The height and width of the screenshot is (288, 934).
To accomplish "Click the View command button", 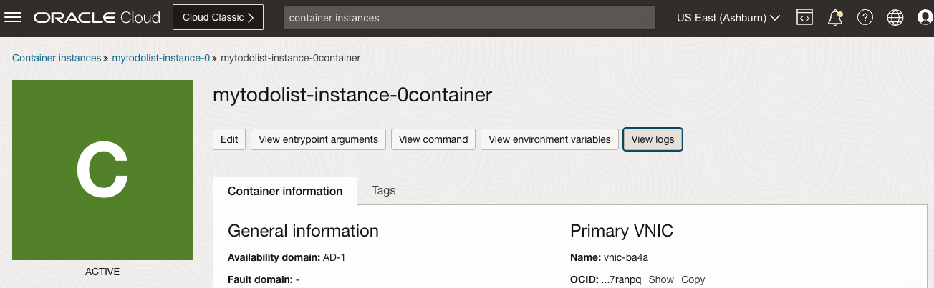I will tap(433, 139).
